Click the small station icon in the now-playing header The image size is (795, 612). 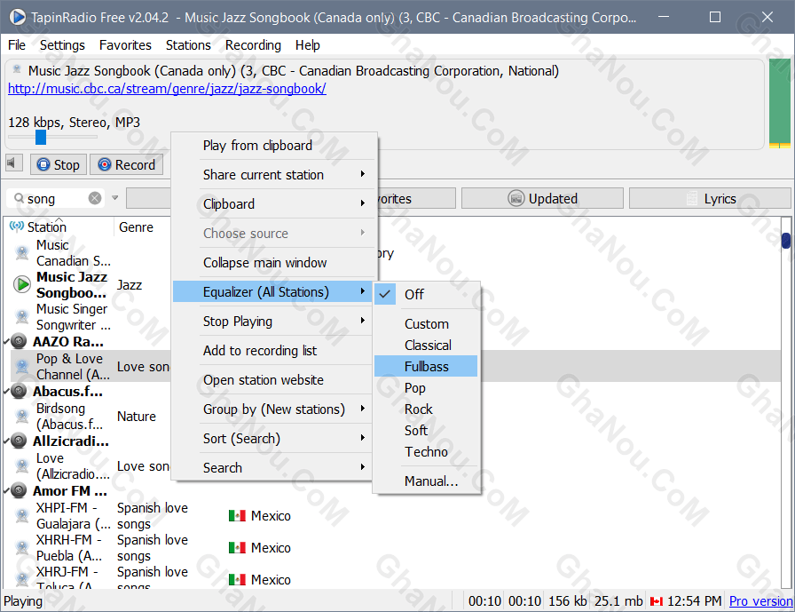point(17,69)
